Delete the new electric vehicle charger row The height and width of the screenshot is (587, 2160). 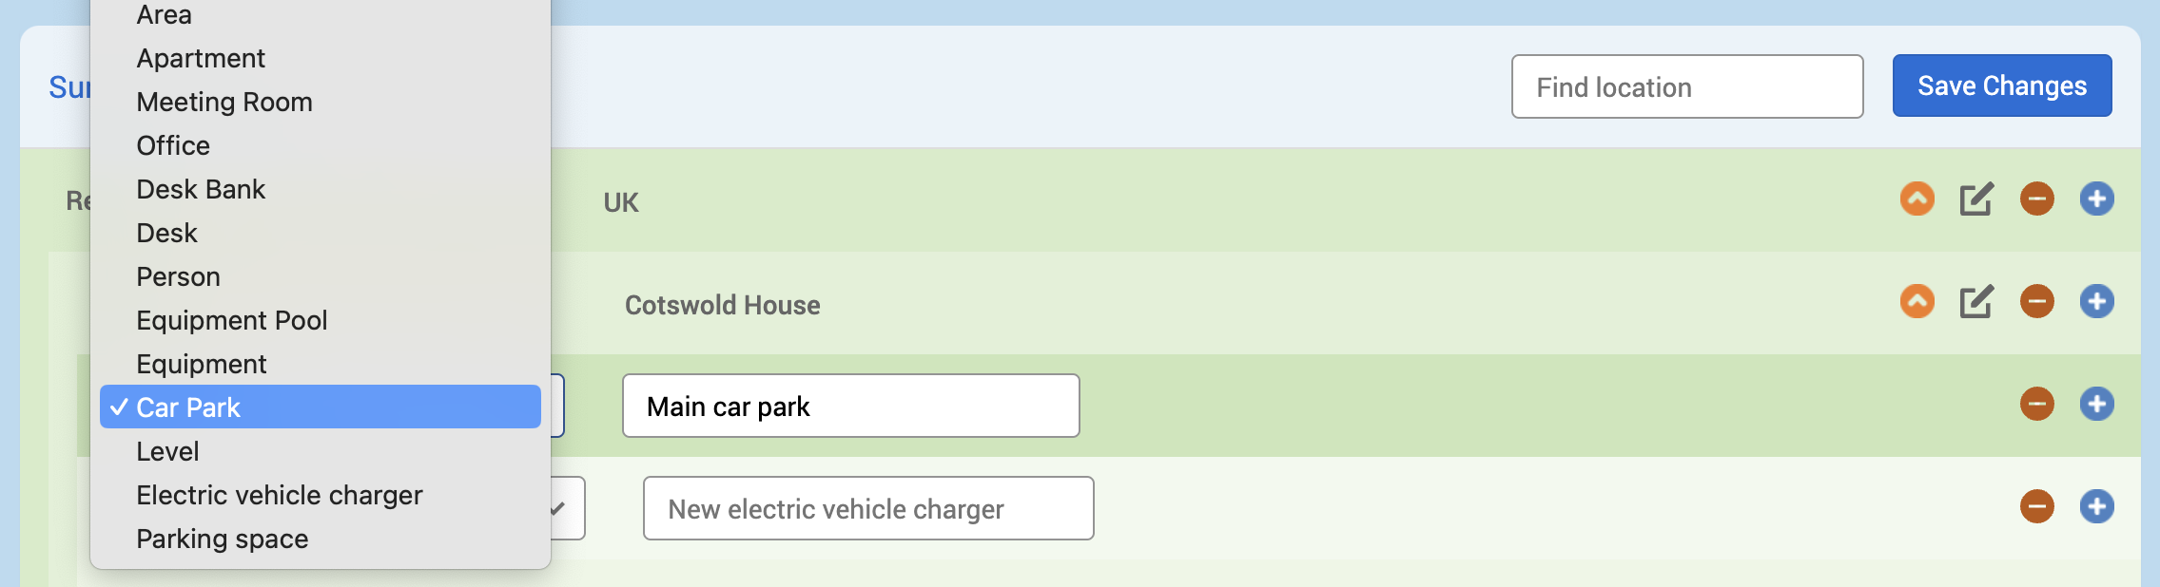coord(2036,507)
